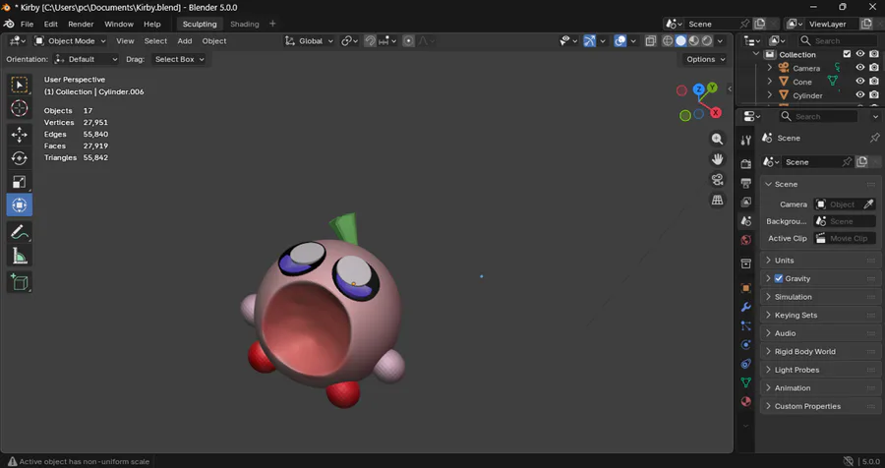Open the Options dropdown
Viewport: 885px width, 468px height.
tap(705, 59)
